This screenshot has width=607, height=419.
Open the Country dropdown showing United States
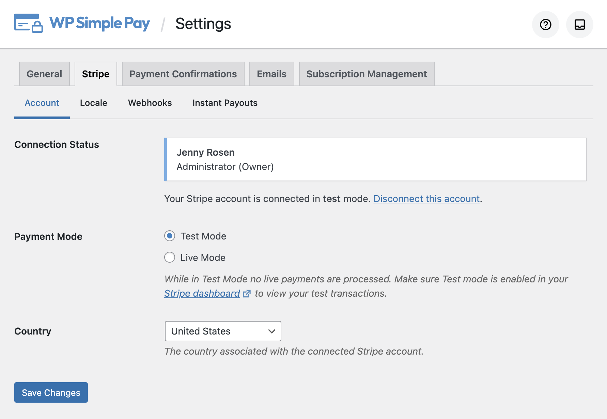pos(223,331)
